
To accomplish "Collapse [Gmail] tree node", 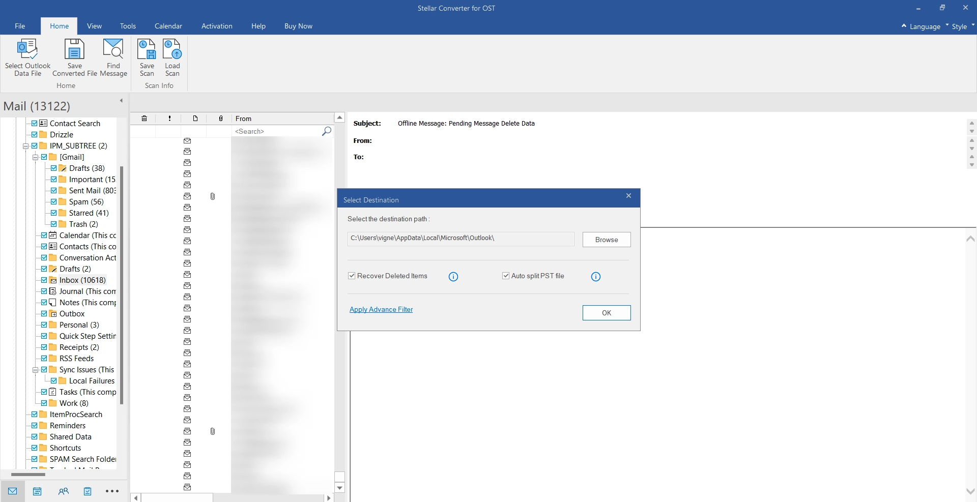I will pyautogui.click(x=35, y=157).
